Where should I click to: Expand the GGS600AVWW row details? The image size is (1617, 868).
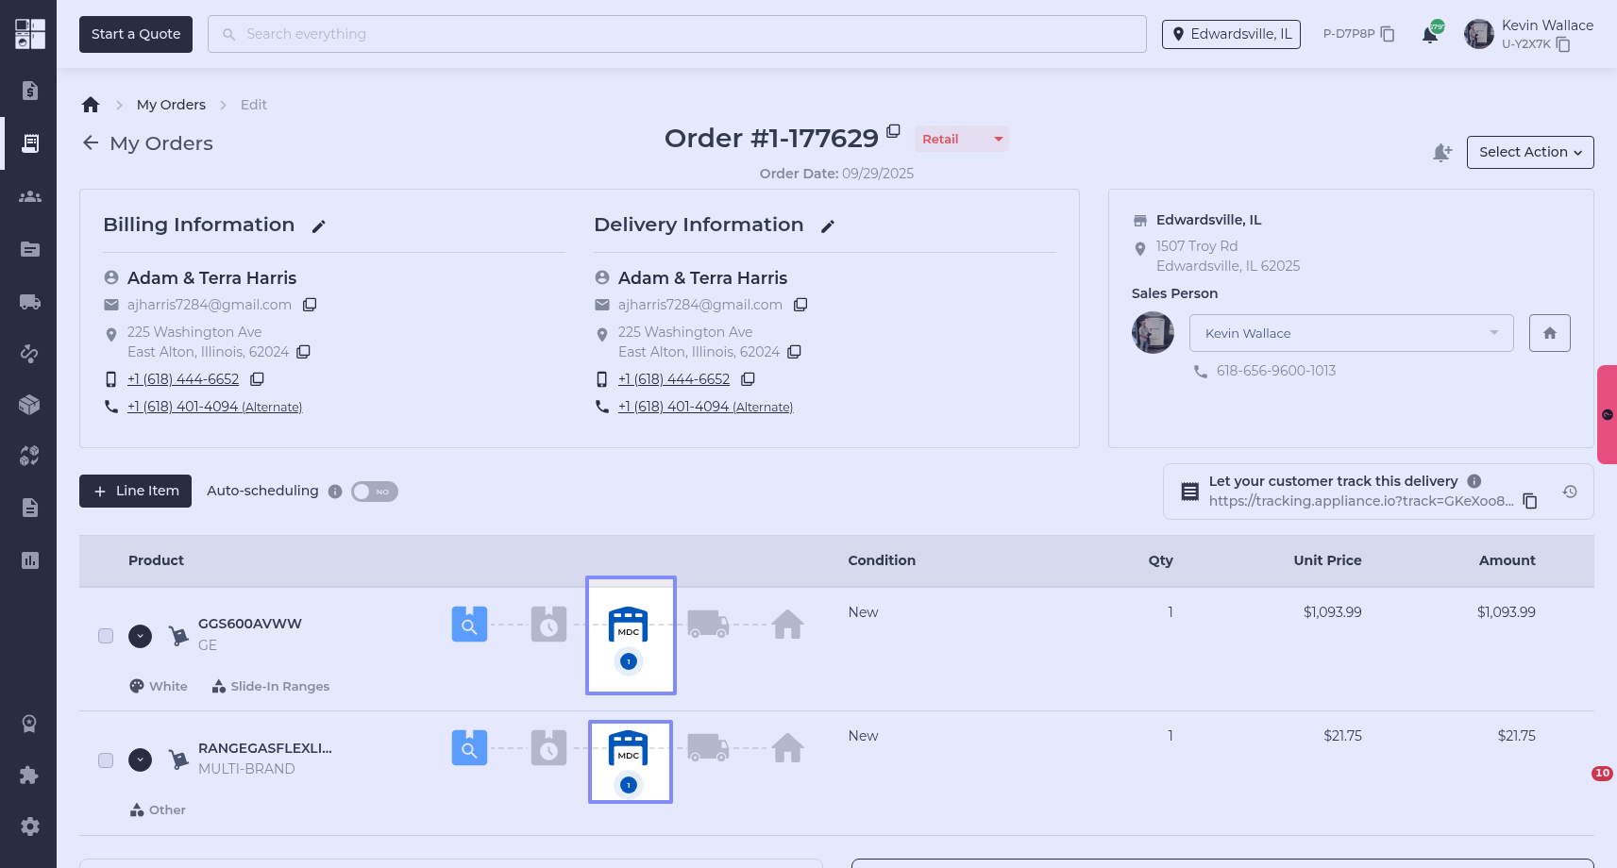pyautogui.click(x=141, y=636)
